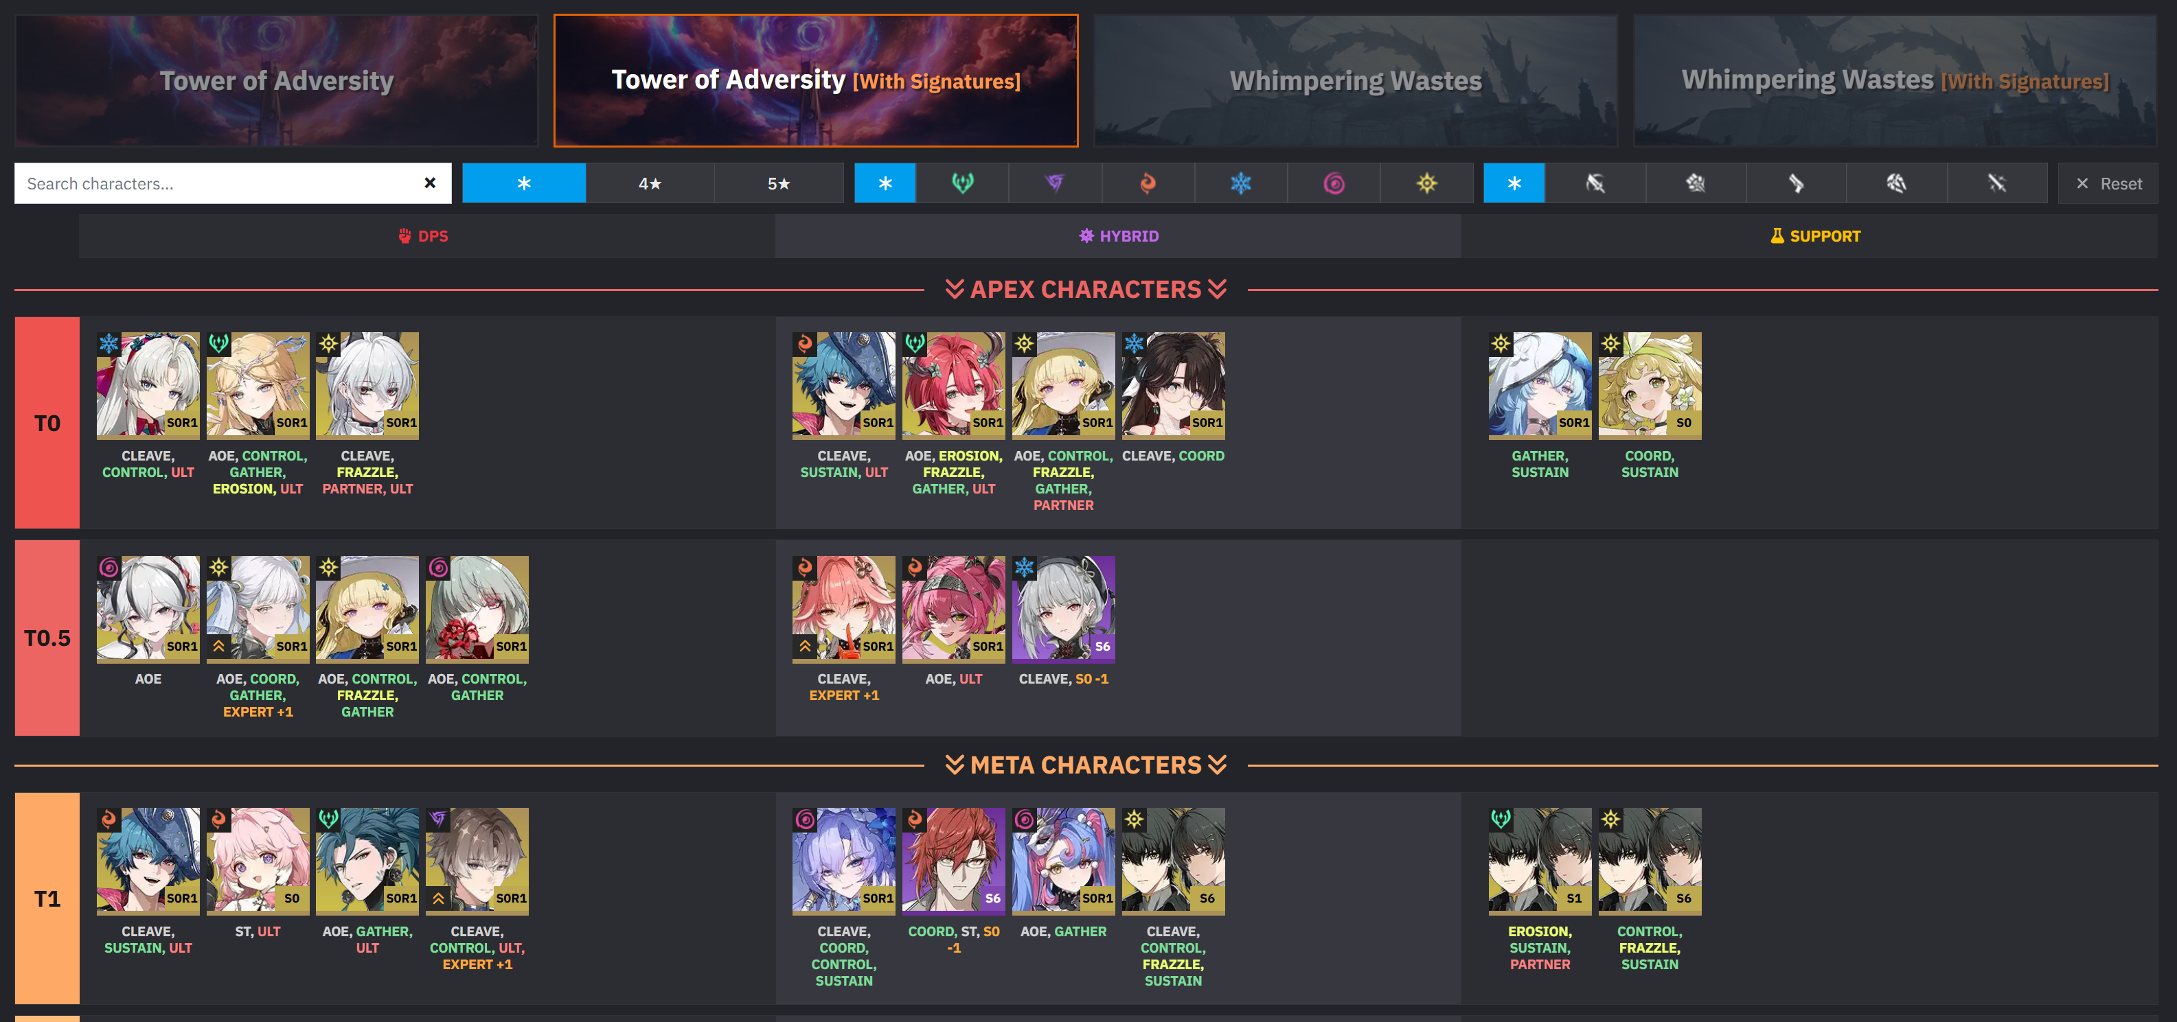Image resolution: width=2177 pixels, height=1022 pixels.
Task: Collapse the Meta Characters section
Action: pos(1086,765)
